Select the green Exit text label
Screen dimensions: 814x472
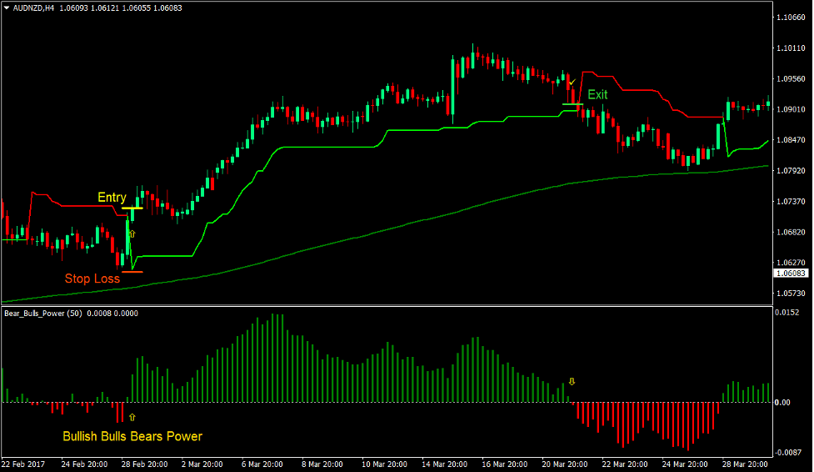597,95
